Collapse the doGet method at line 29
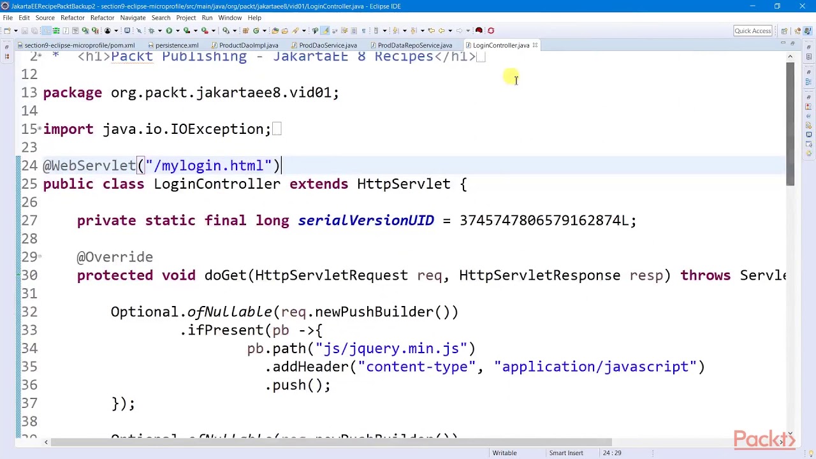 pyautogui.click(x=40, y=257)
